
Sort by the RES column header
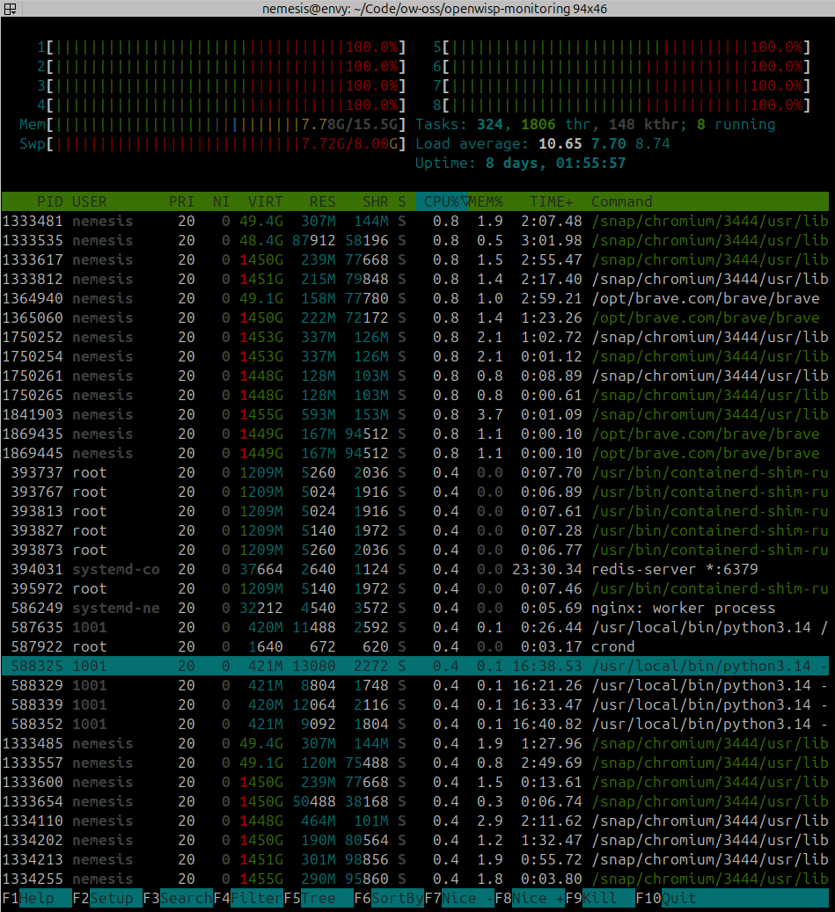322,201
